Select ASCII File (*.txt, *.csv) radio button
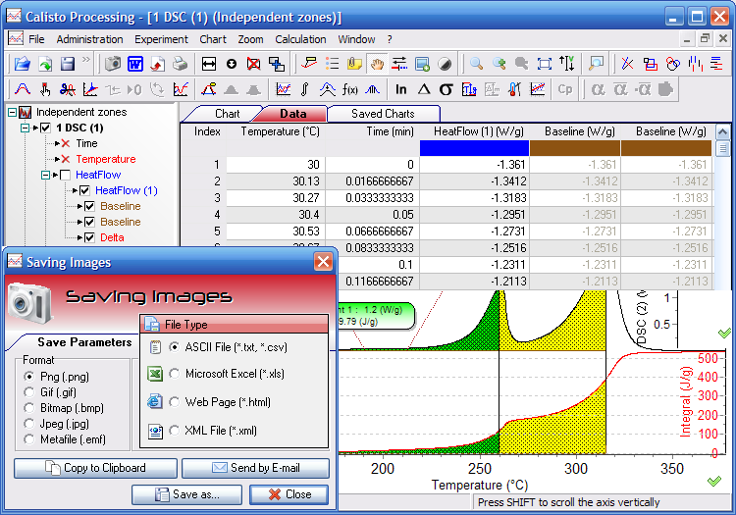 click(174, 347)
